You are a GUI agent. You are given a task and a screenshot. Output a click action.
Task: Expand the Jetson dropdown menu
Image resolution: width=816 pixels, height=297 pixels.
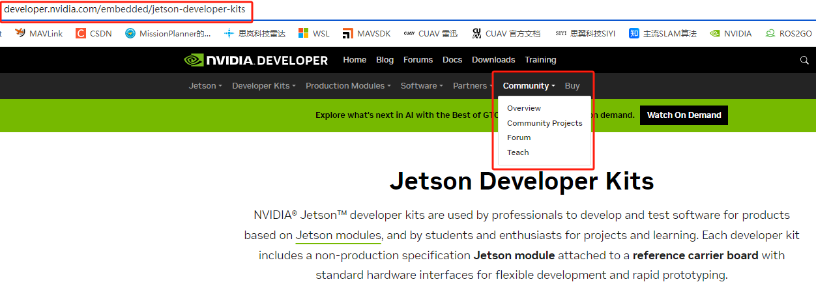pyautogui.click(x=205, y=85)
